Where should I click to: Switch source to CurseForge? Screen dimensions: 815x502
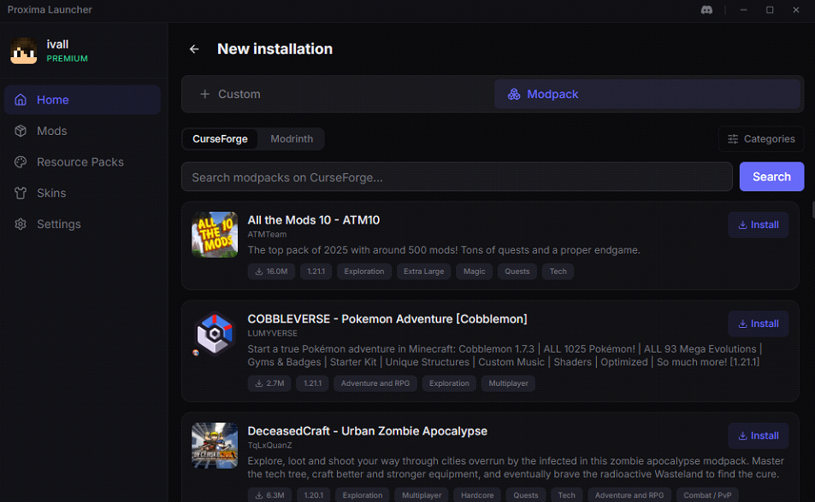click(220, 139)
